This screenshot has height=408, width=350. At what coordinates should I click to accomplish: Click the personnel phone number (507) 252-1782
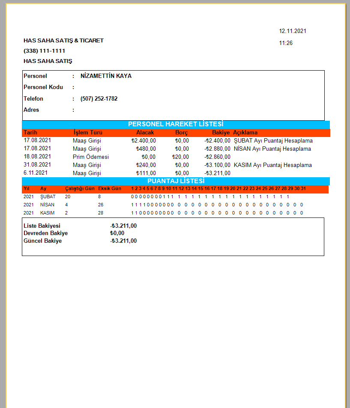99,99
